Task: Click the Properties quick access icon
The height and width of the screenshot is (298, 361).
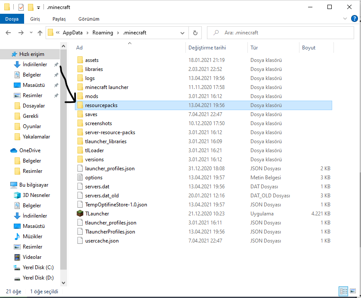Action: (21, 7)
